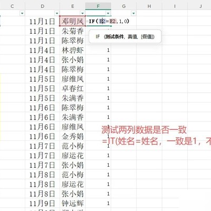Select 陈翠梅 in the 11月4日 row
Viewport: 211px width, 211px height.
(72, 69)
